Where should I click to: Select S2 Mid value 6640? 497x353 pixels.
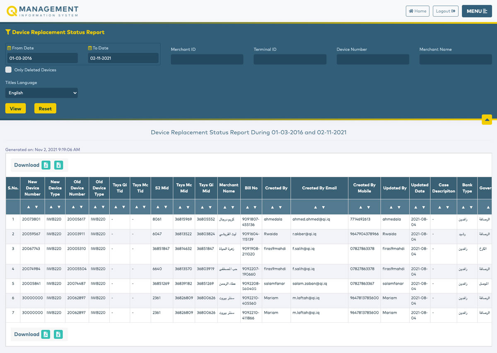pyautogui.click(x=157, y=269)
